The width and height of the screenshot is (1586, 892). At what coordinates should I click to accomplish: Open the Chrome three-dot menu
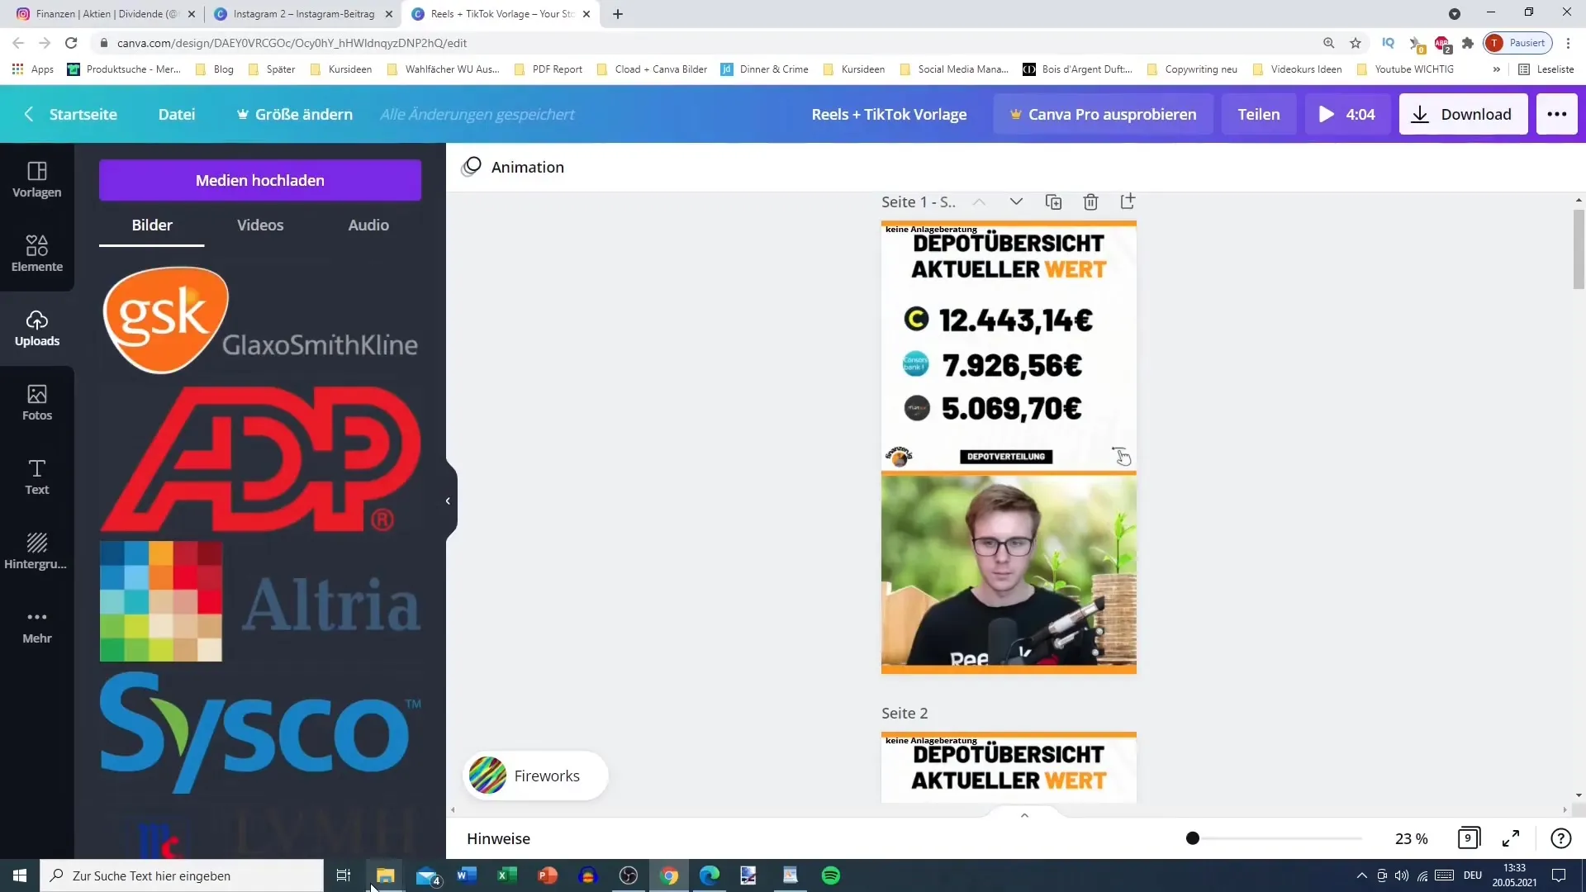pos(1569,43)
